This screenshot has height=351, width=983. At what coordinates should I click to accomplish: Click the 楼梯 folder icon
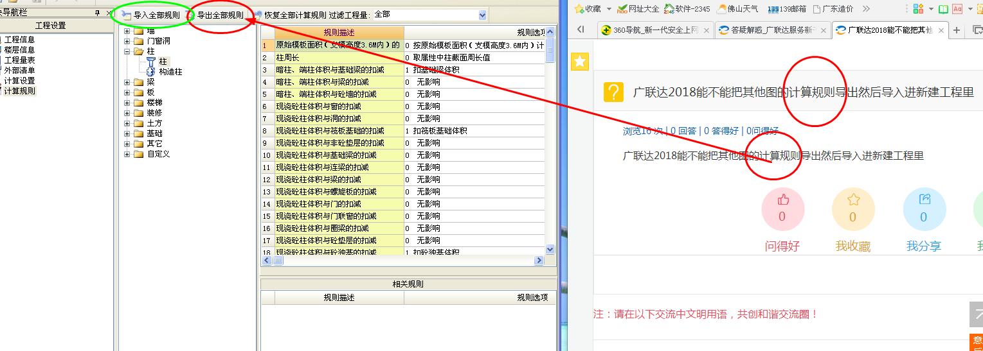click(138, 103)
